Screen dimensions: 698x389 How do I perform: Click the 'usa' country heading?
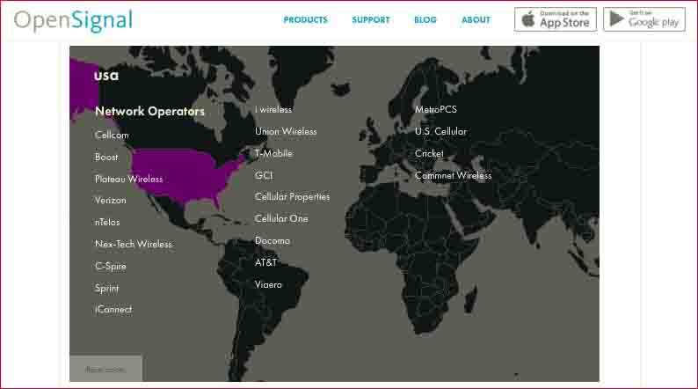(x=106, y=76)
